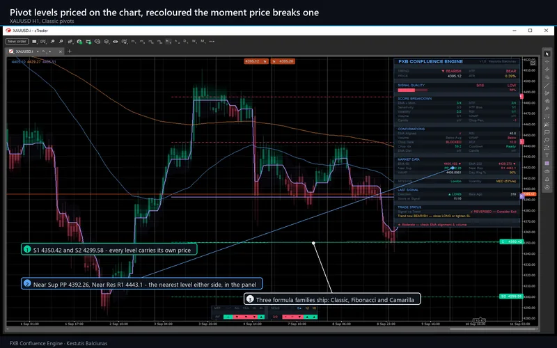Viewport: 557px width, 348px height.
Task: Click the 4395.12 sell quick-trade button
Action: click(x=256, y=61)
